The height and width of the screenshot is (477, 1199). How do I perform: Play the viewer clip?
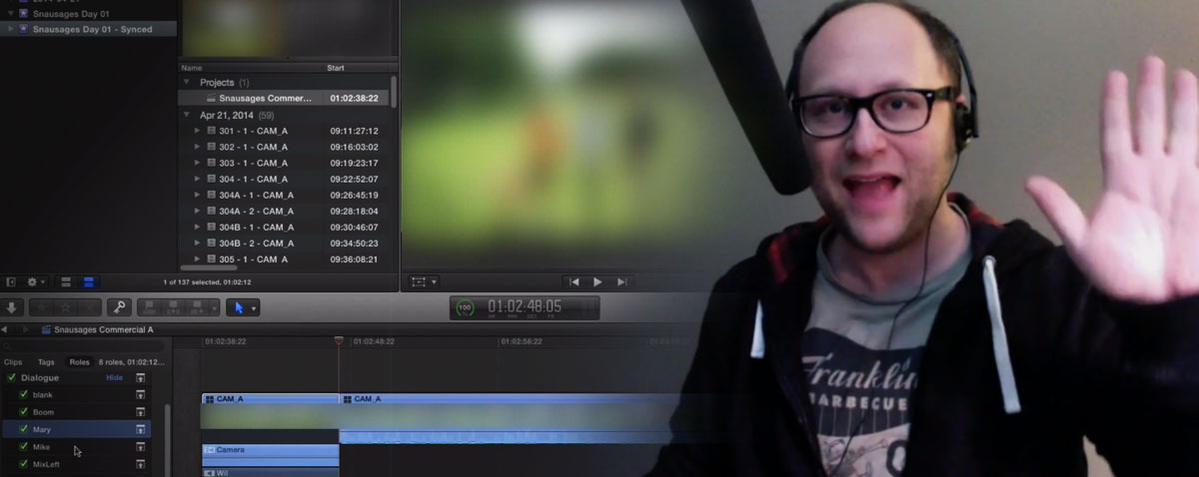[598, 282]
